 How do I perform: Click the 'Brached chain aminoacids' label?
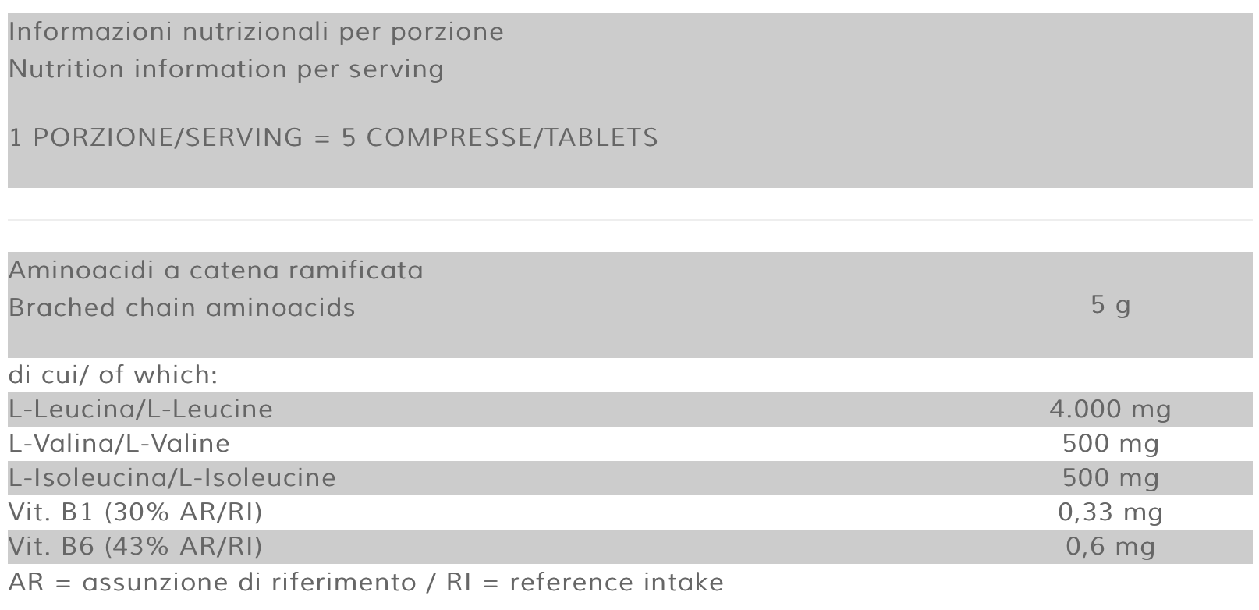[182, 308]
